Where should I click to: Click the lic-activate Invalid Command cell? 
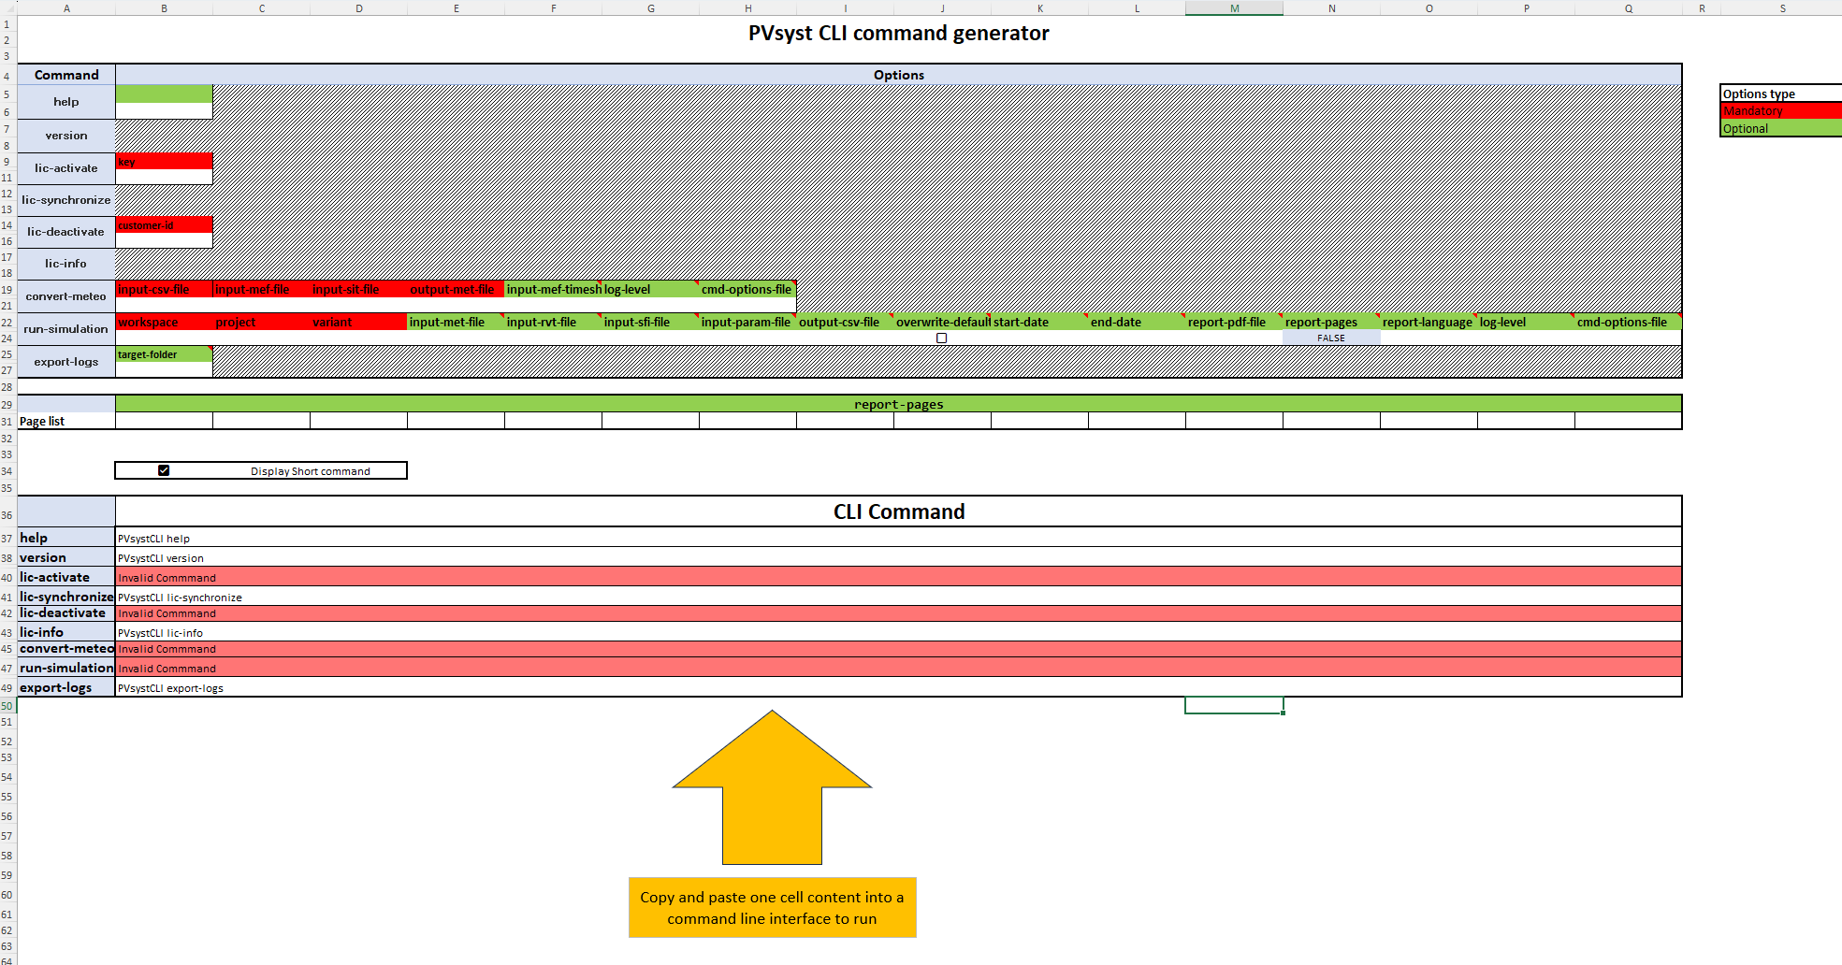898,577
